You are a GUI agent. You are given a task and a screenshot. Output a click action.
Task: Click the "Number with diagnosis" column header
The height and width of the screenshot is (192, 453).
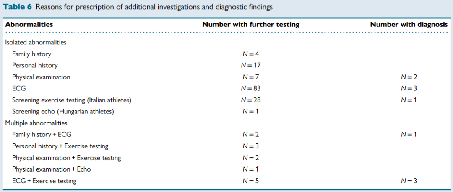(x=409, y=25)
